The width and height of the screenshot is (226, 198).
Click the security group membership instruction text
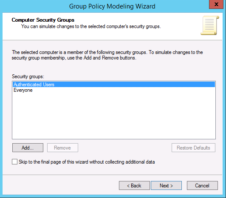point(107,55)
